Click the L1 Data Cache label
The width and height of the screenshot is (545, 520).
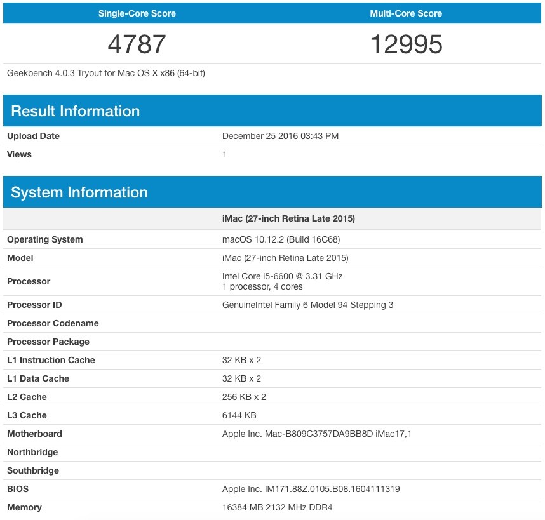[38, 378]
